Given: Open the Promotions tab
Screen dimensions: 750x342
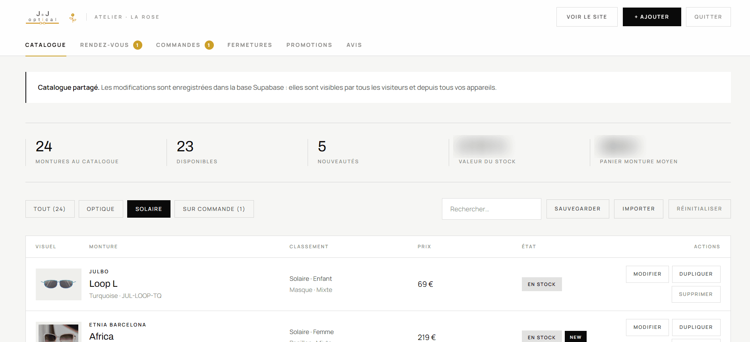Looking at the screenshot, I should (309, 45).
